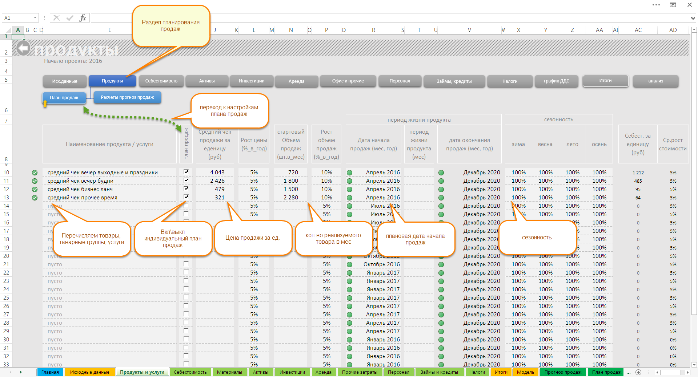Open the Name Box dropdown arrow

coord(35,18)
